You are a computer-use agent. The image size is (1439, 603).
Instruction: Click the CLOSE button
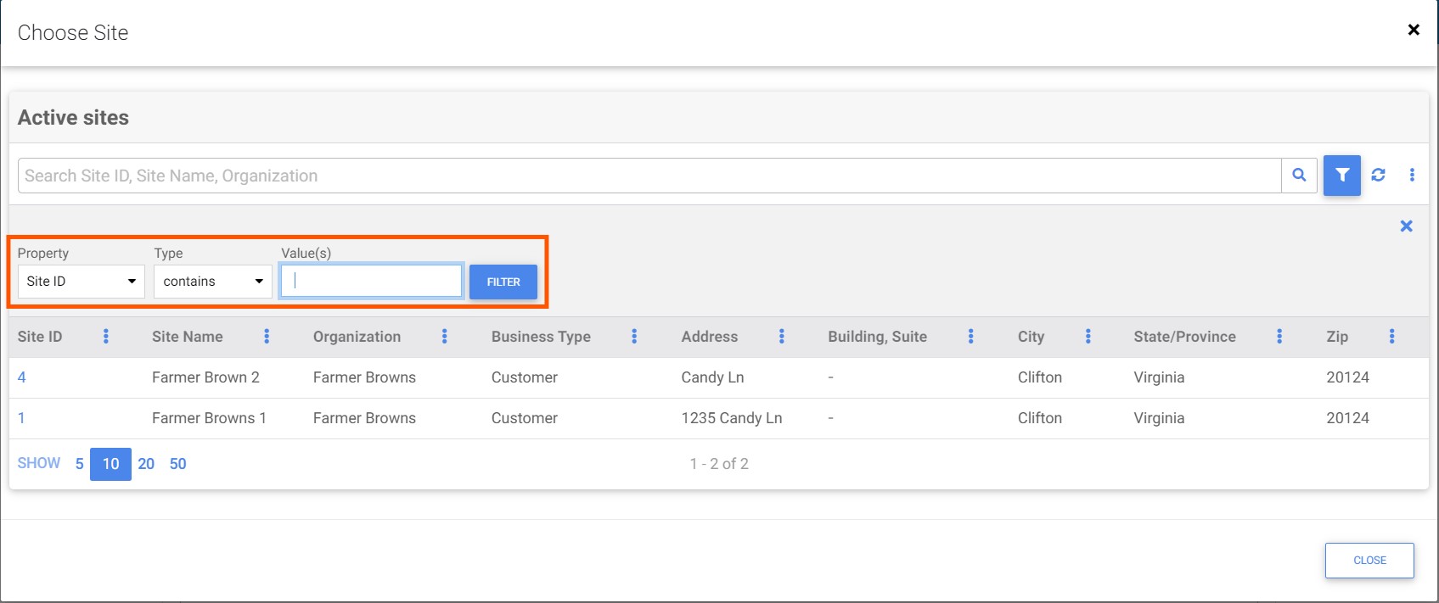pos(1369,561)
